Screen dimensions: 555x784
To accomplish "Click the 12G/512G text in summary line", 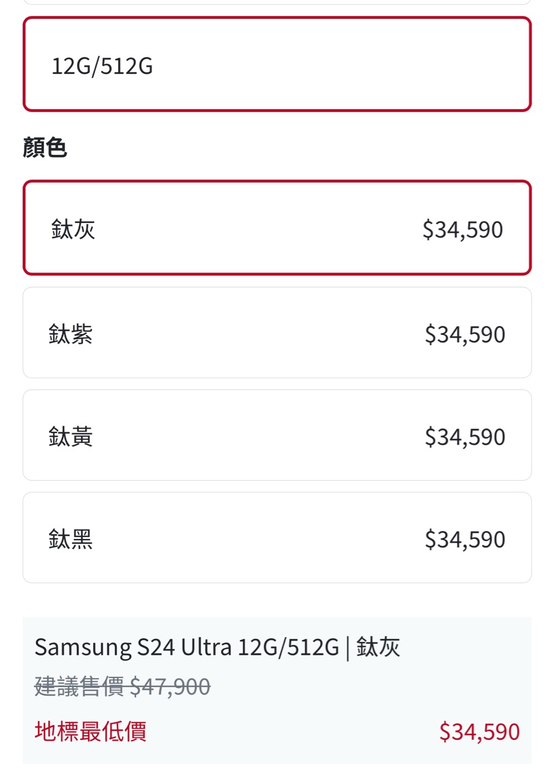I will [289, 647].
